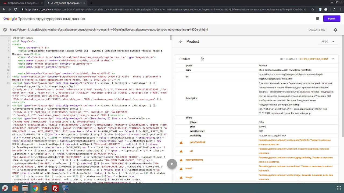Screen dimensions: 344x193
Task: Click the 'offers' property label
Action: tap(189, 118)
